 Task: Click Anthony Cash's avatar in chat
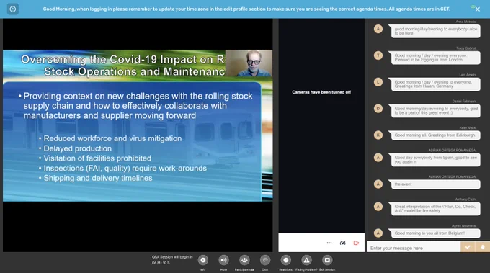coord(378,207)
